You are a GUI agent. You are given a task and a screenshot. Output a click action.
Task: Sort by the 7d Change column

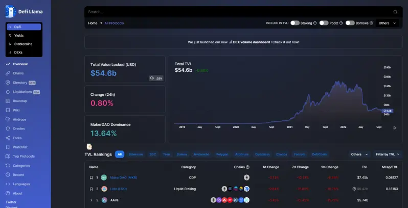[x=300, y=167]
